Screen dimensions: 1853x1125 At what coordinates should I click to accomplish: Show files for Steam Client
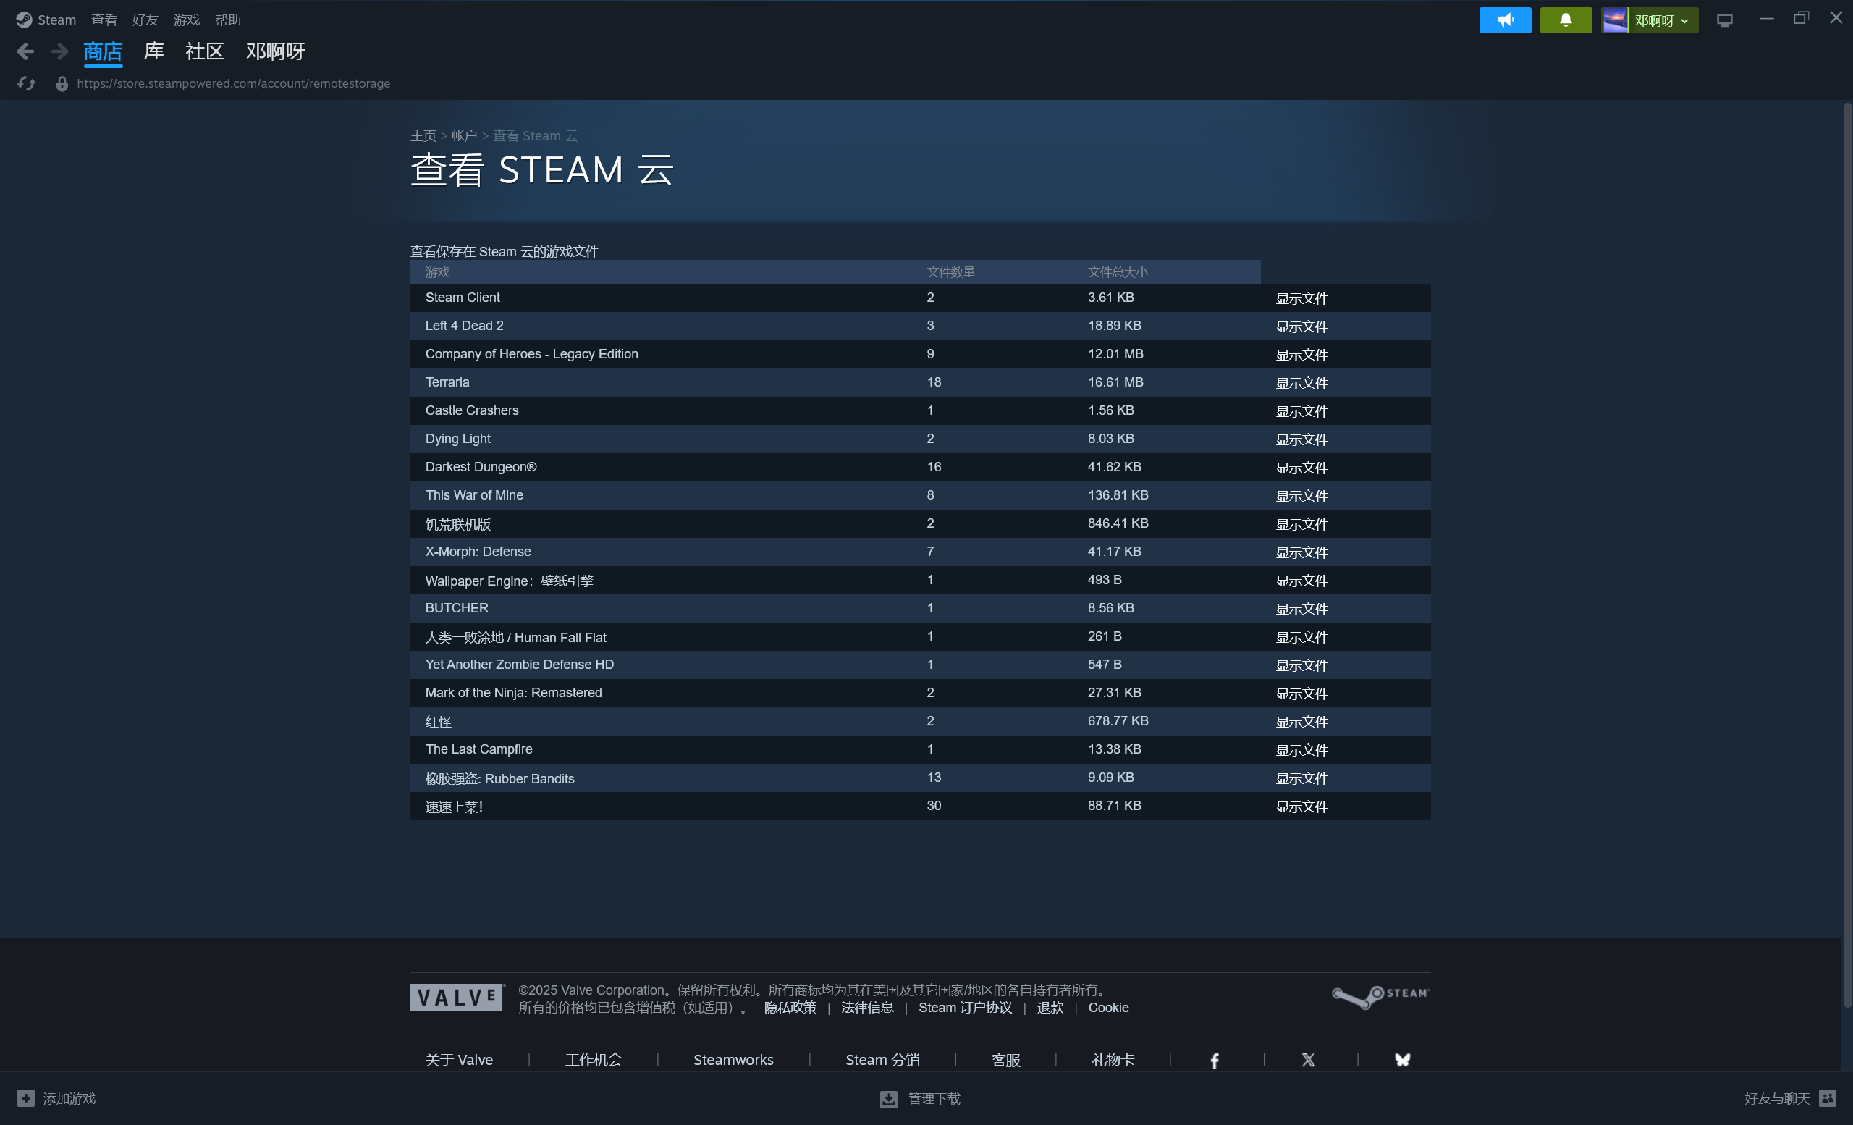pyautogui.click(x=1301, y=298)
